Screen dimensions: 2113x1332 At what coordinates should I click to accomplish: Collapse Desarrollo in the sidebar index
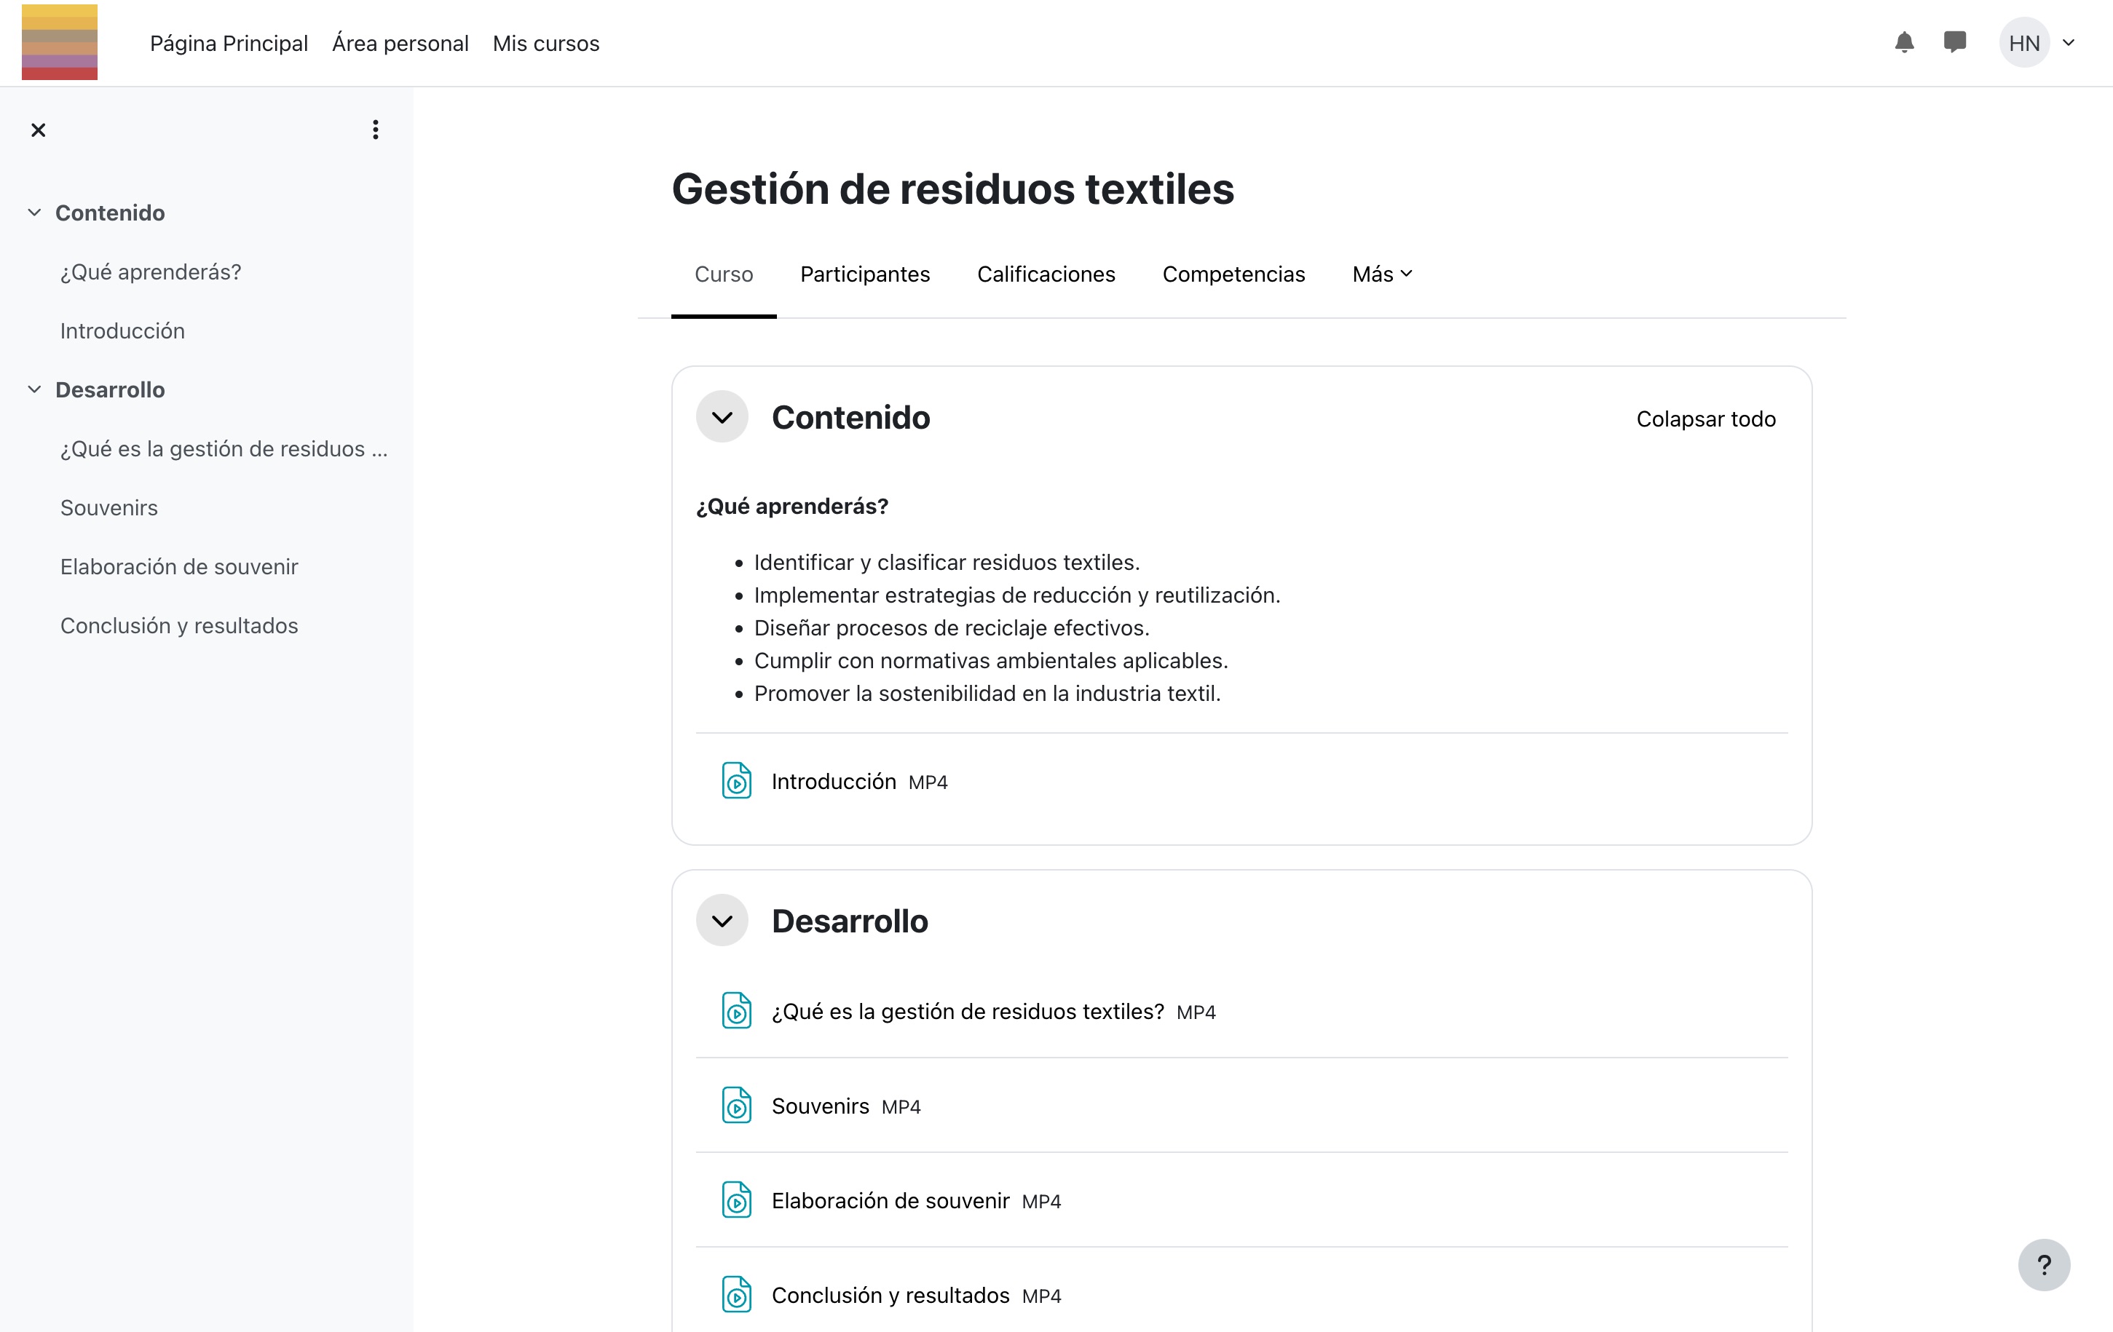34,389
